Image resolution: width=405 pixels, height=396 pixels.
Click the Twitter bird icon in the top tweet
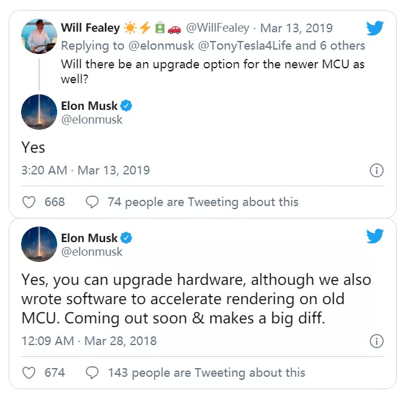375,29
